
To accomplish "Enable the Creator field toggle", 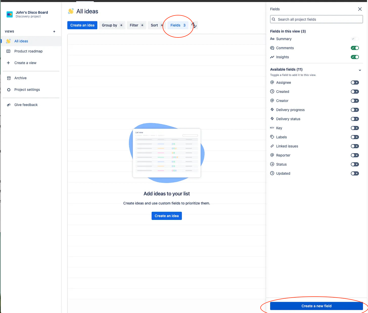I will click(355, 101).
